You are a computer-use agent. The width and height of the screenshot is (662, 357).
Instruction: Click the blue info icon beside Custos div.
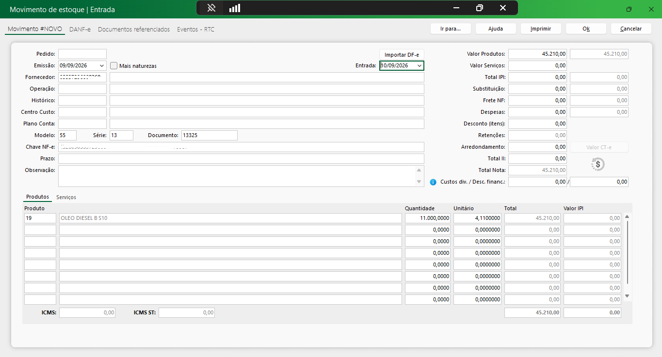tap(433, 182)
